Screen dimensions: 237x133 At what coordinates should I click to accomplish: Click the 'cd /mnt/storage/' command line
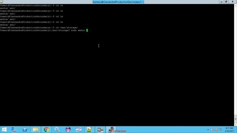39,28
